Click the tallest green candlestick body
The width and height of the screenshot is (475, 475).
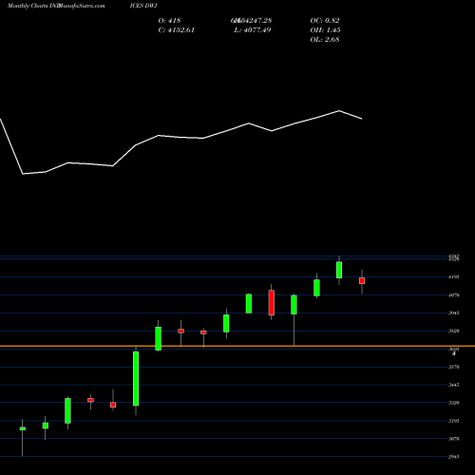tap(136, 378)
